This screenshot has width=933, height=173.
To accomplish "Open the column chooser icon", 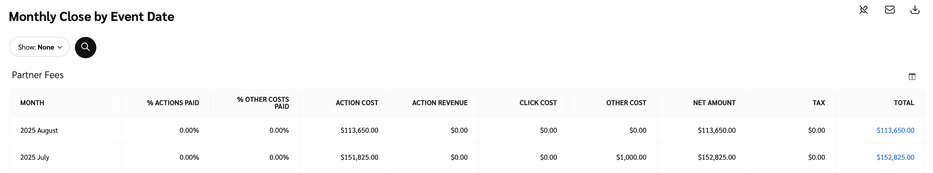I will 912,77.
